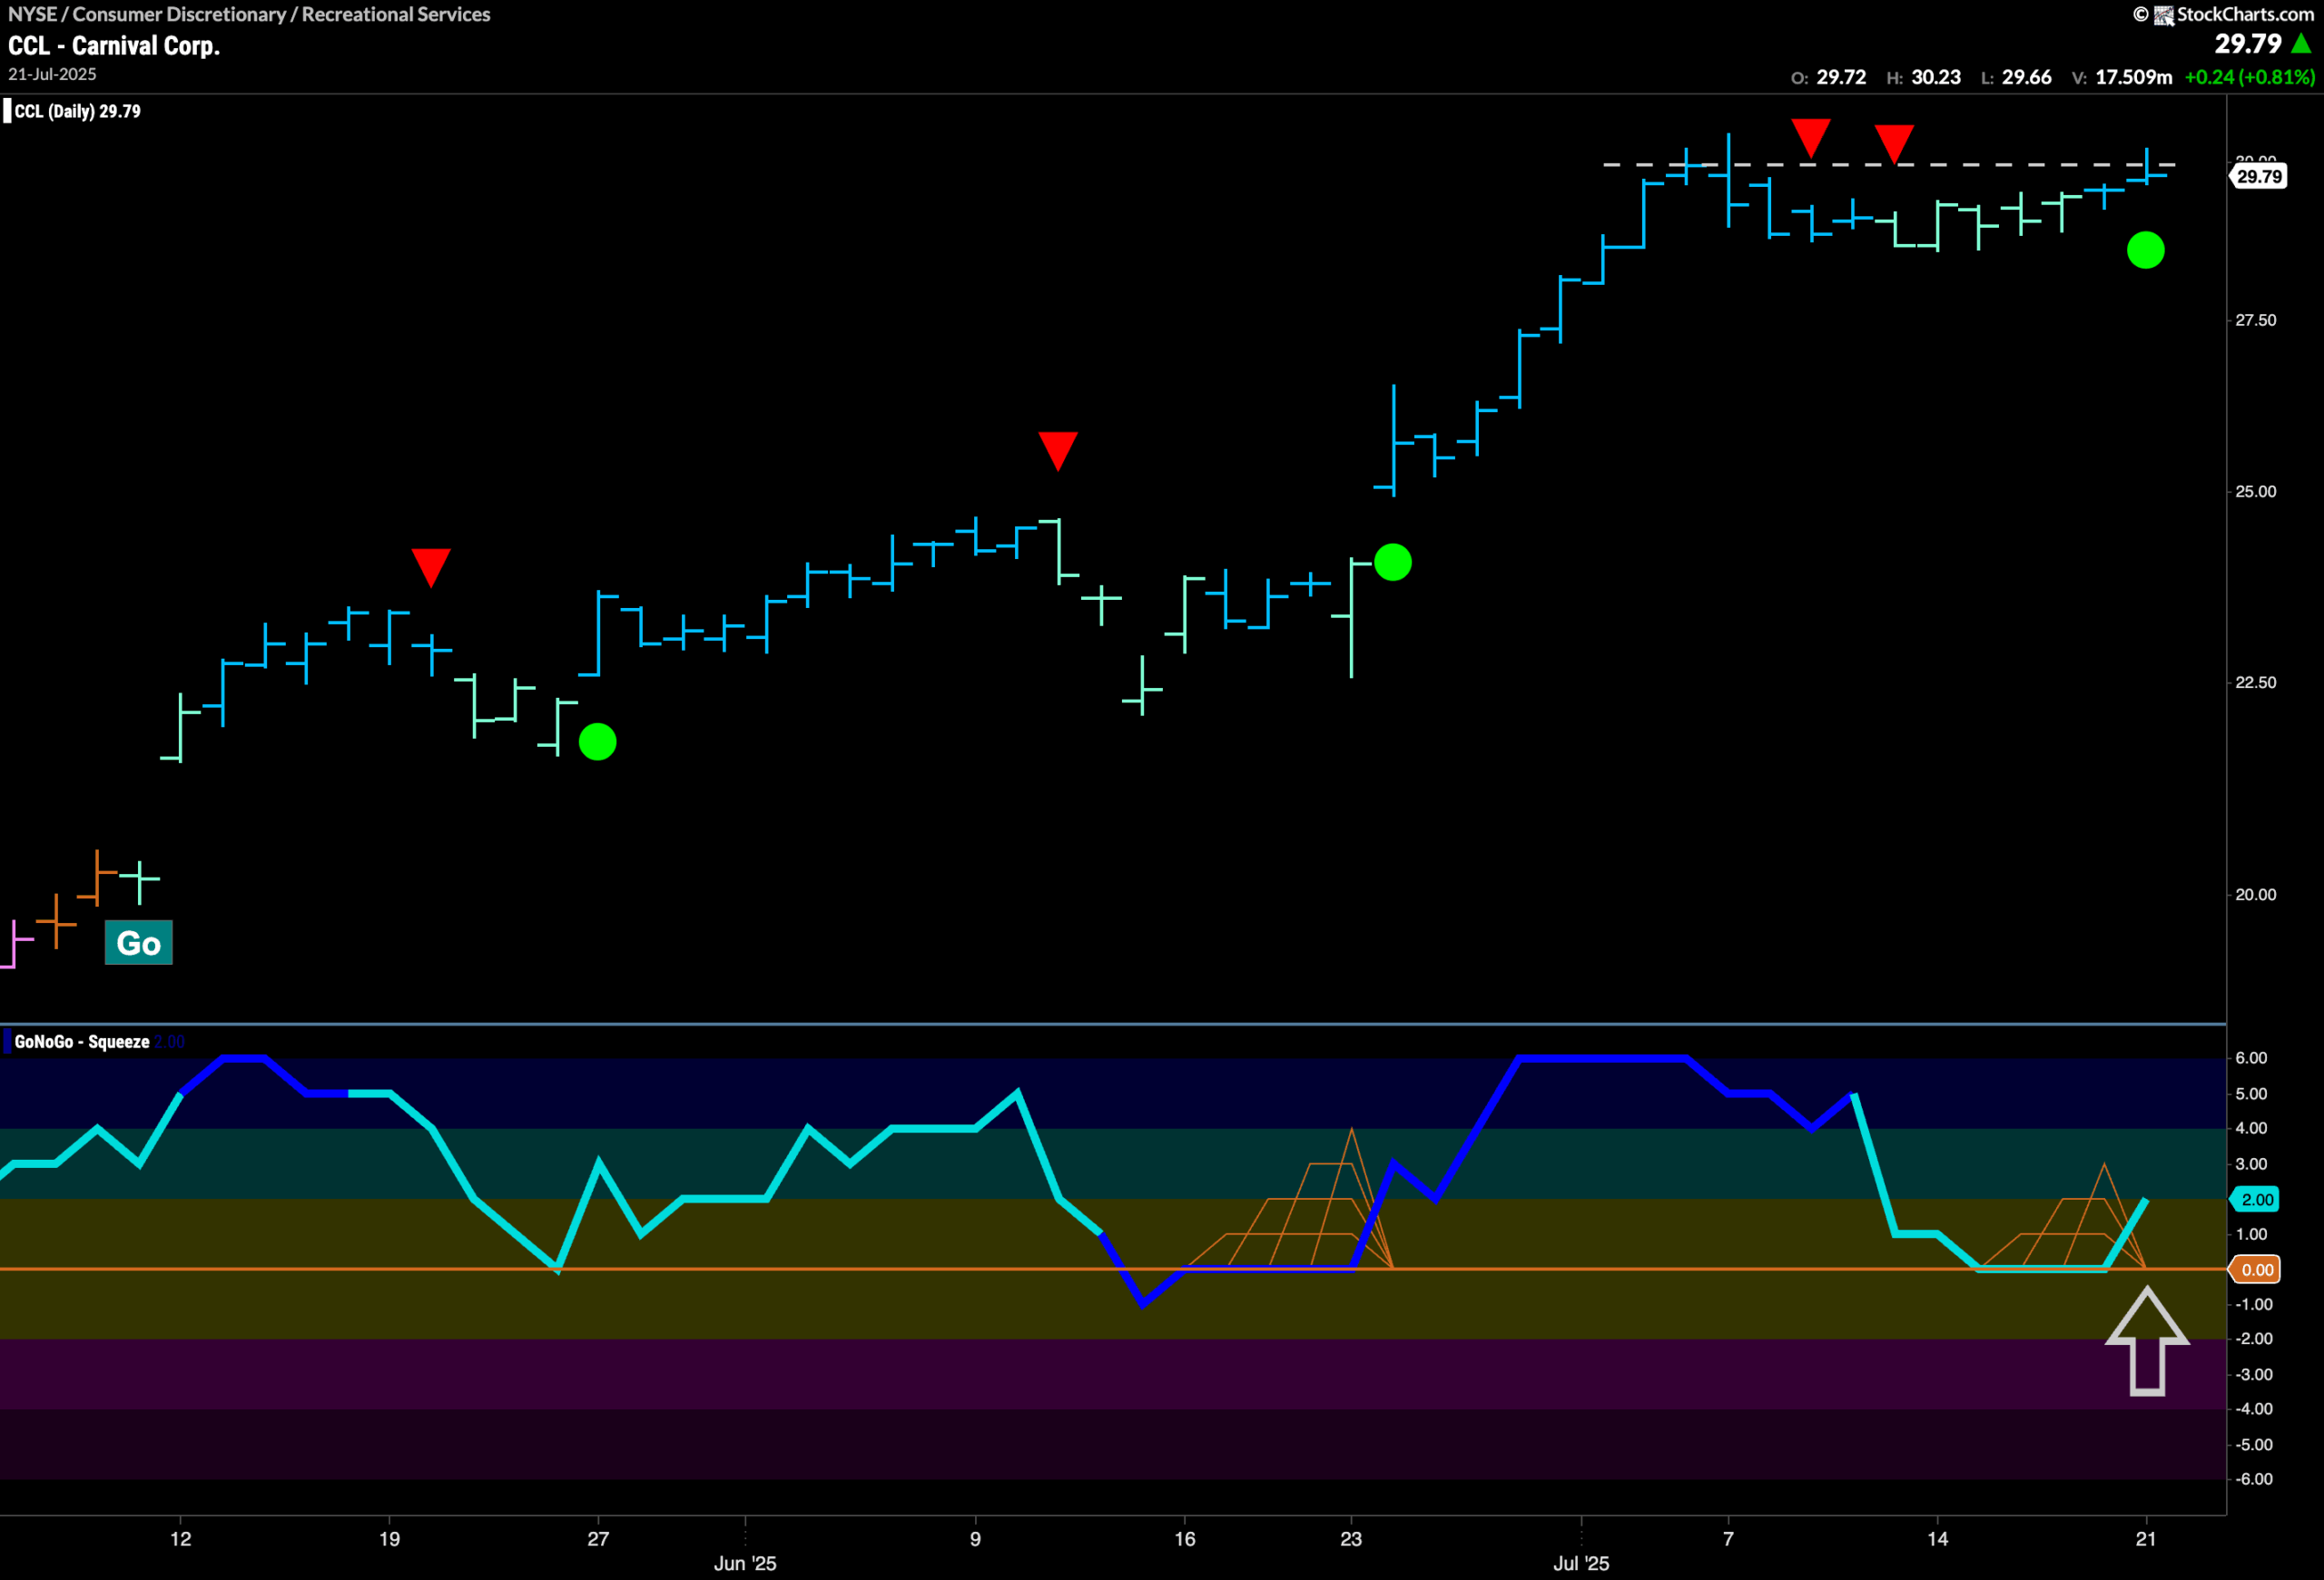This screenshot has width=2324, height=1580.
Task: Click the 21-Jul-2025 date label
Action: tap(52, 75)
